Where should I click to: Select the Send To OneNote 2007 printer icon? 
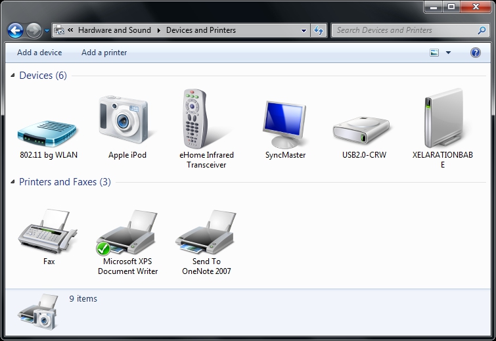click(206, 232)
